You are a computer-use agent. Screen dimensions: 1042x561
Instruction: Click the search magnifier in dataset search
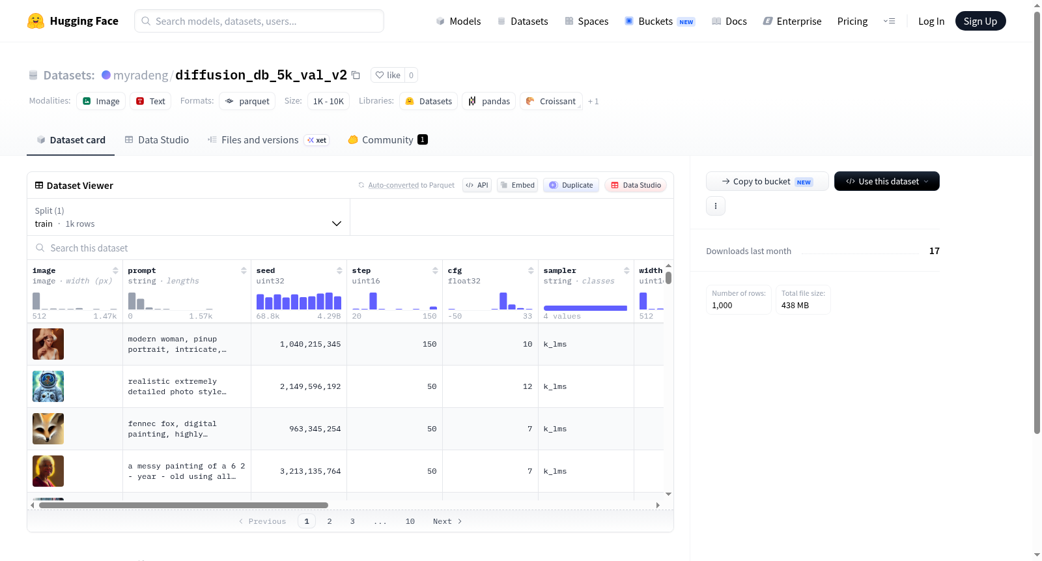point(40,248)
